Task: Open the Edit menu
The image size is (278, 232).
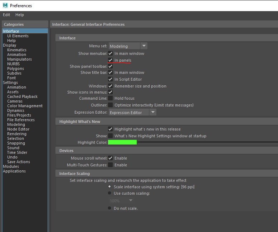Action: click(6, 15)
